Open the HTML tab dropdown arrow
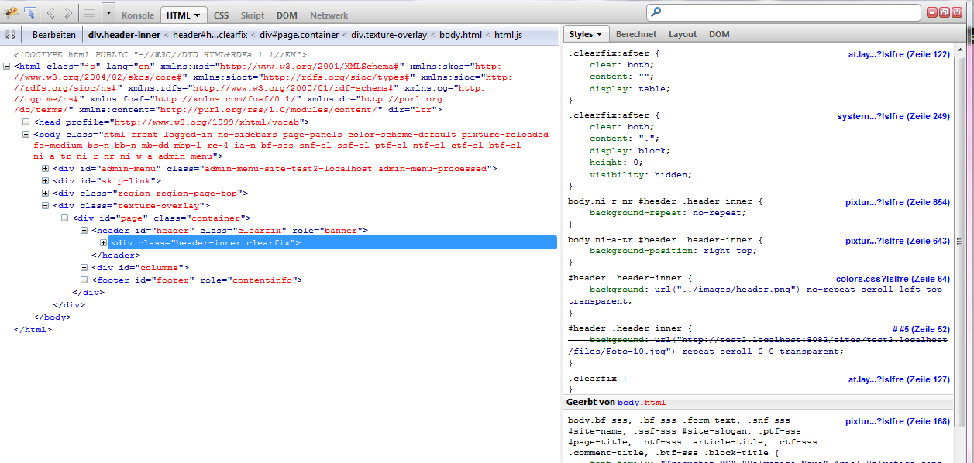This screenshot has width=974, height=463. coord(198,15)
